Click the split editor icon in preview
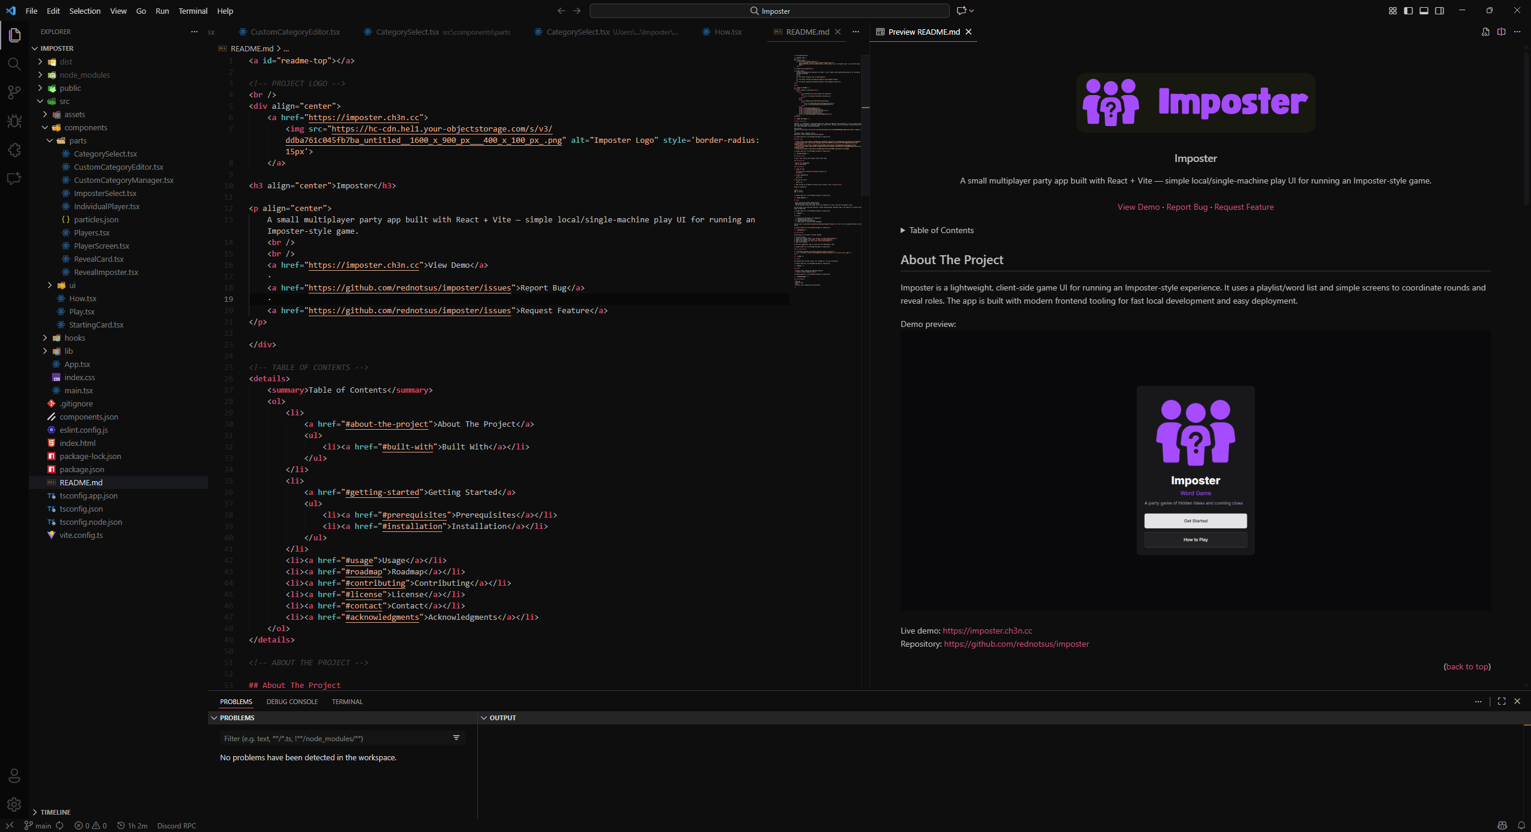The image size is (1531, 832). (x=1501, y=32)
